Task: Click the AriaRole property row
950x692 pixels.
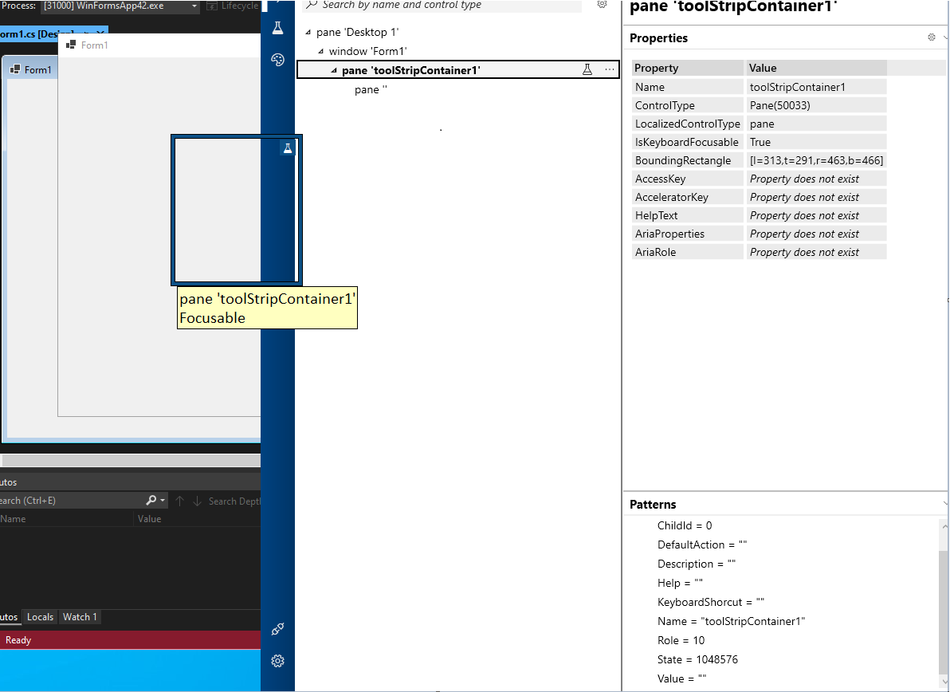Action: coord(760,251)
